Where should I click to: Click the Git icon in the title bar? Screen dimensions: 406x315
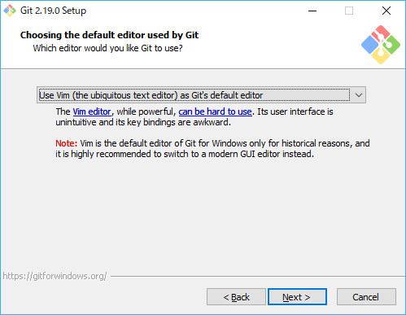click(x=10, y=11)
